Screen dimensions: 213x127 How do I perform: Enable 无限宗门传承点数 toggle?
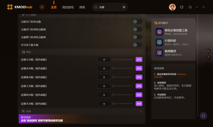137,22
